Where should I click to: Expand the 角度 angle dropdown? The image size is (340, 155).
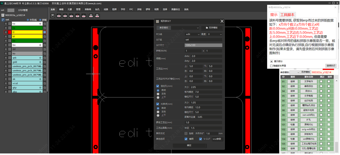point(215,34)
